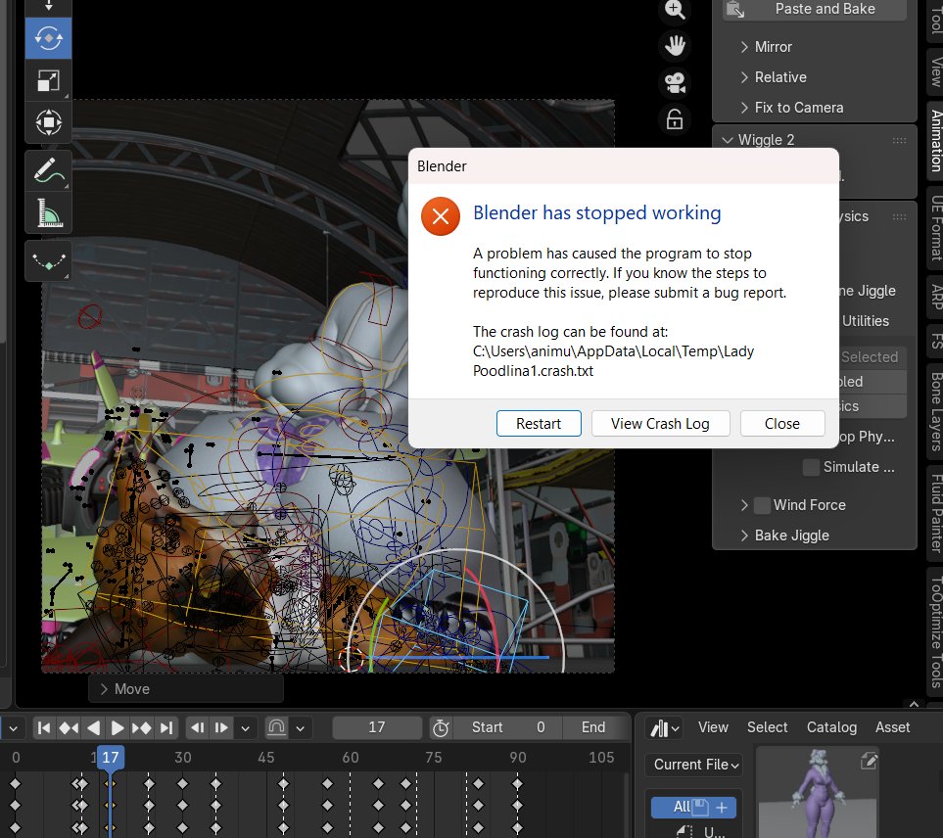The image size is (943, 838).
Task: Click the viewport zoom magnifier icon
Action: click(675, 10)
